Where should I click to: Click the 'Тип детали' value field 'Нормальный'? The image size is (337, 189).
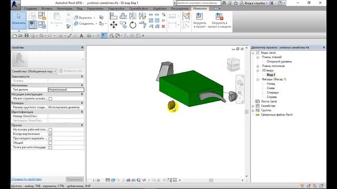coord(66,90)
